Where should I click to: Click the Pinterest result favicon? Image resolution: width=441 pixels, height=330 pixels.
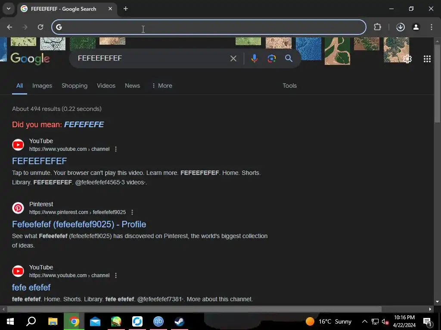pyautogui.click(x=18, y=208)
